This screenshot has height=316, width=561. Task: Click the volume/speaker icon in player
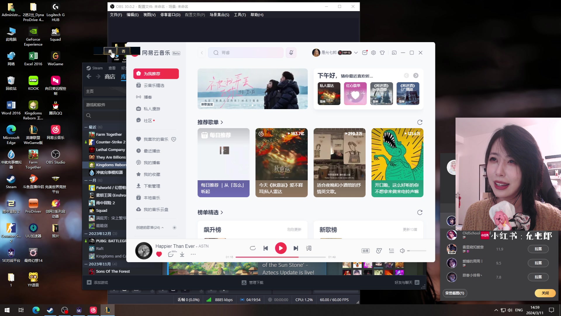[402, 250]
